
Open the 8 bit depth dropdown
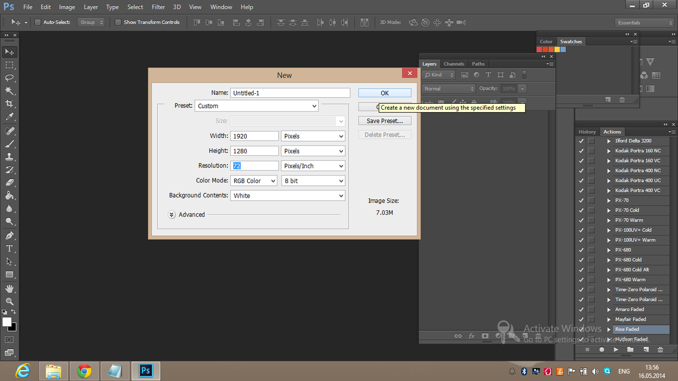pyautogui.click(x=313, y=181)
